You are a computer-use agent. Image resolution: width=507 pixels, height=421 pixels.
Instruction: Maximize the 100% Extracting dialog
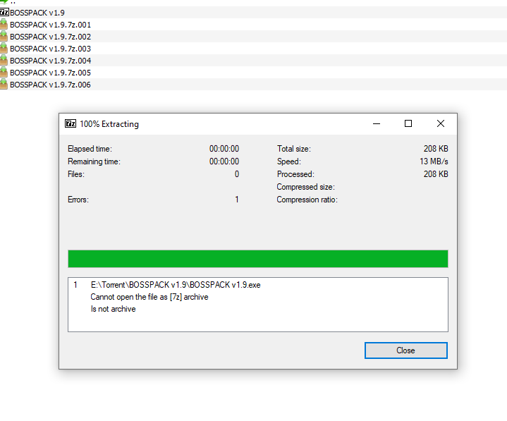pos(408,123)
